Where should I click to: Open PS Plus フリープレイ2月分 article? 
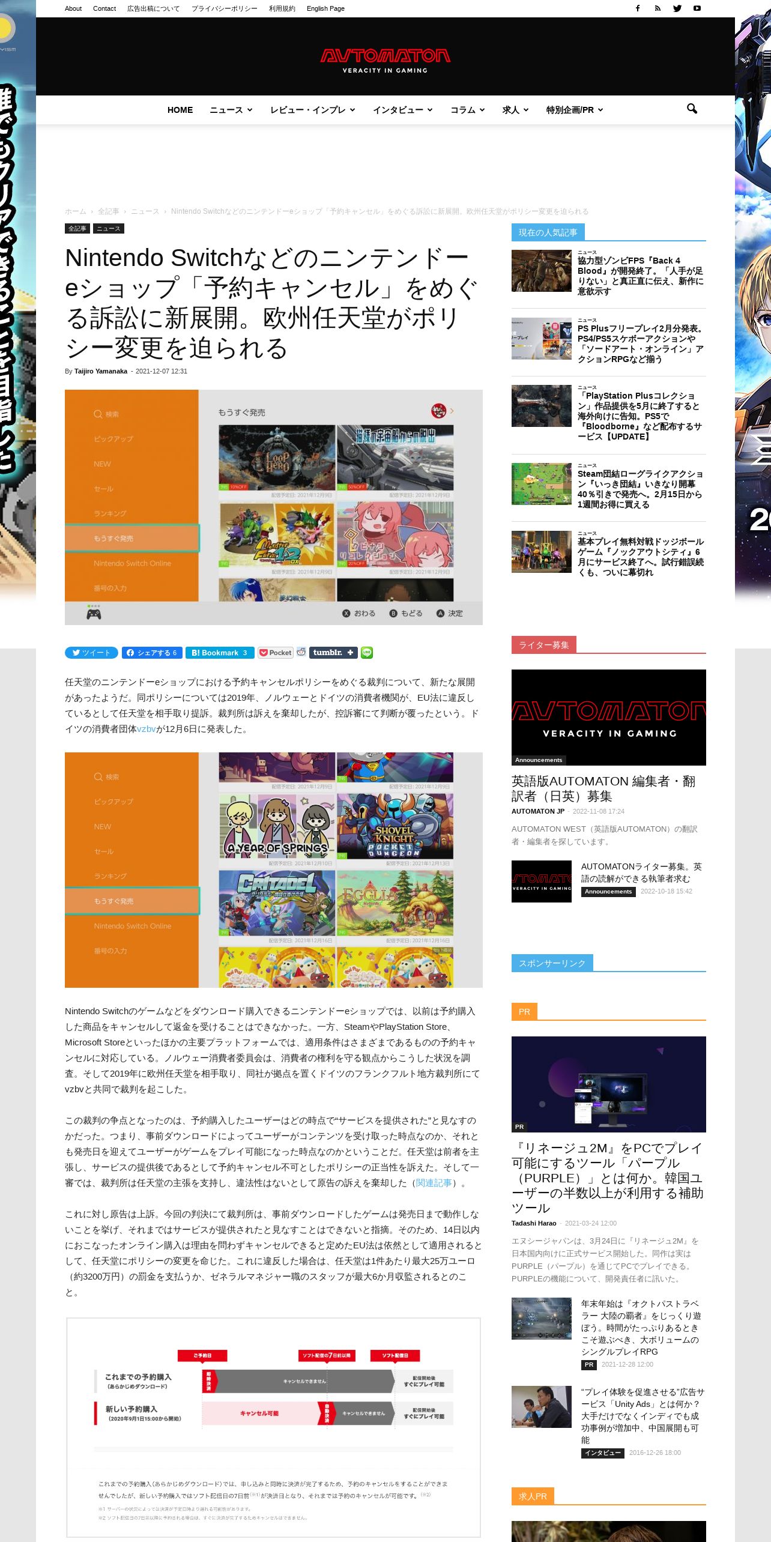coord(640,343)
